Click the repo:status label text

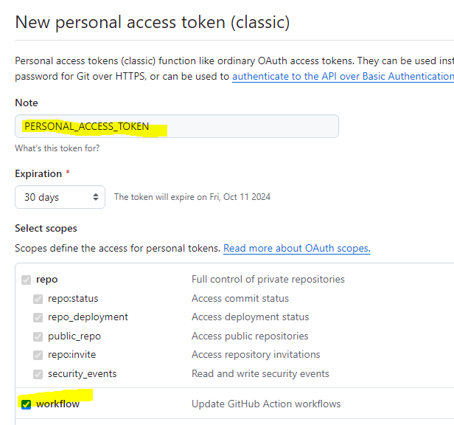73,299
